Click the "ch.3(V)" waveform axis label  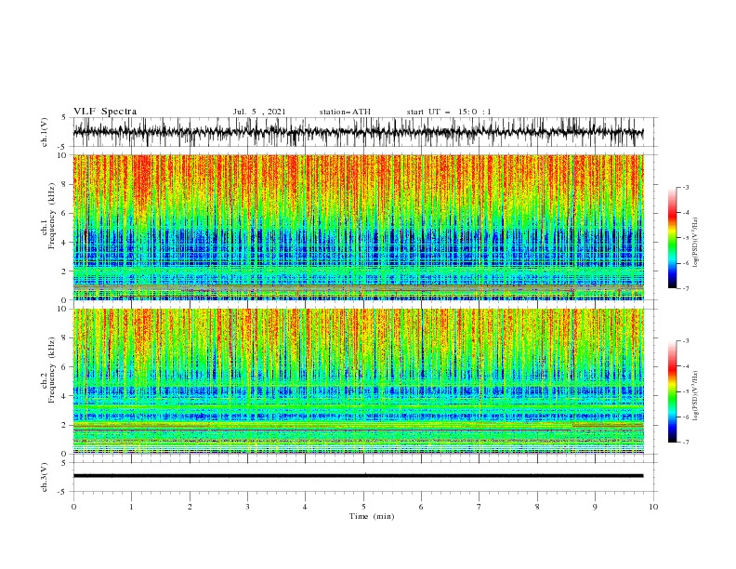click(45, 477)
